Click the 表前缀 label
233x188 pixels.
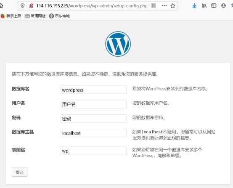pos(19,150)
